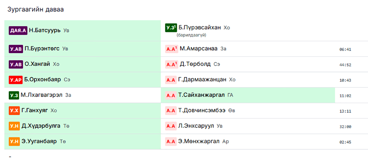
Task: Click the Зургаагийн даваа round heading
Action: 35,9
